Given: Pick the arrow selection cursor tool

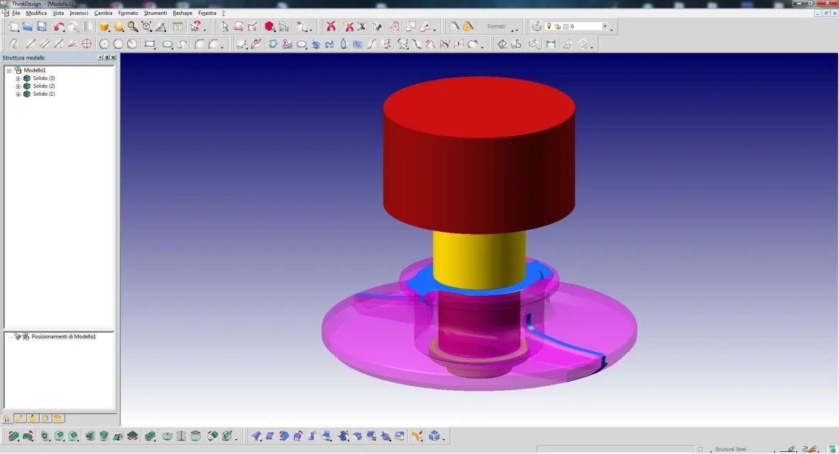Looking at the screenshot, I should tap(226, 27).
